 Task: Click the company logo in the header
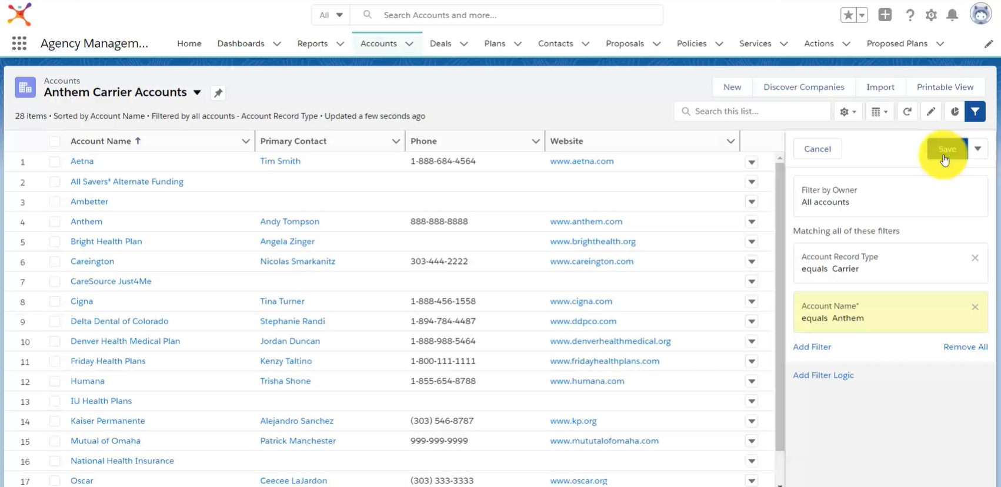coord(19,15)
